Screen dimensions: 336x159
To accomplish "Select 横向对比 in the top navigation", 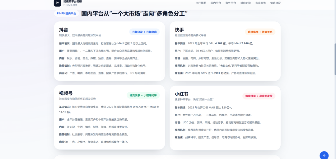I will (245, 3).
